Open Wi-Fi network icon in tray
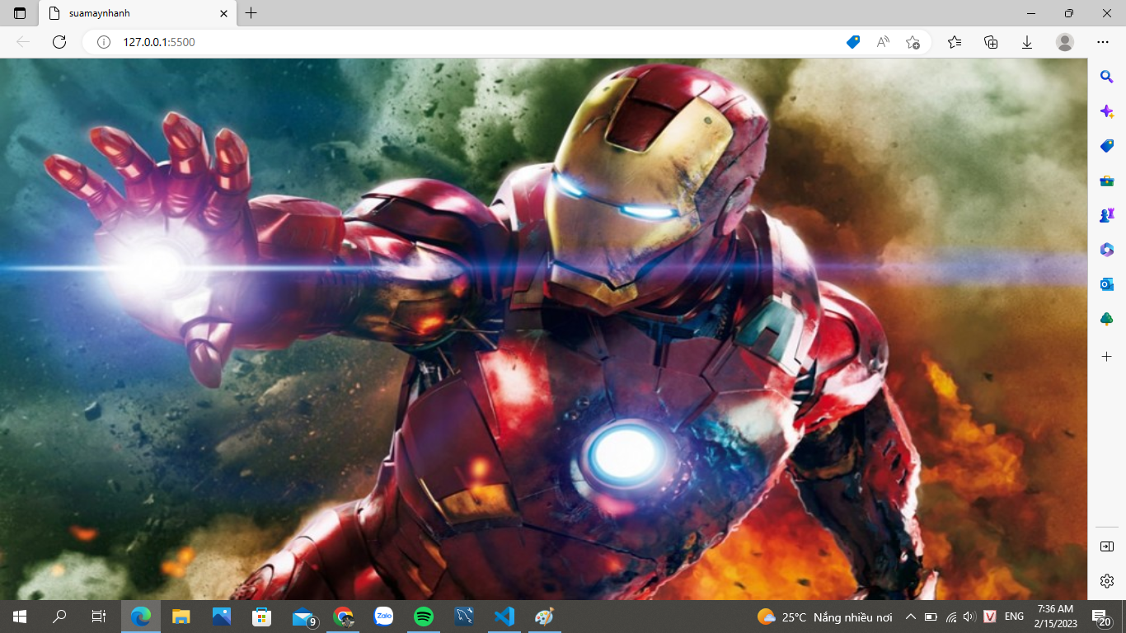The width and height of the screenshot is (1126, 633). pyautogui.click(x=951, y=617)
